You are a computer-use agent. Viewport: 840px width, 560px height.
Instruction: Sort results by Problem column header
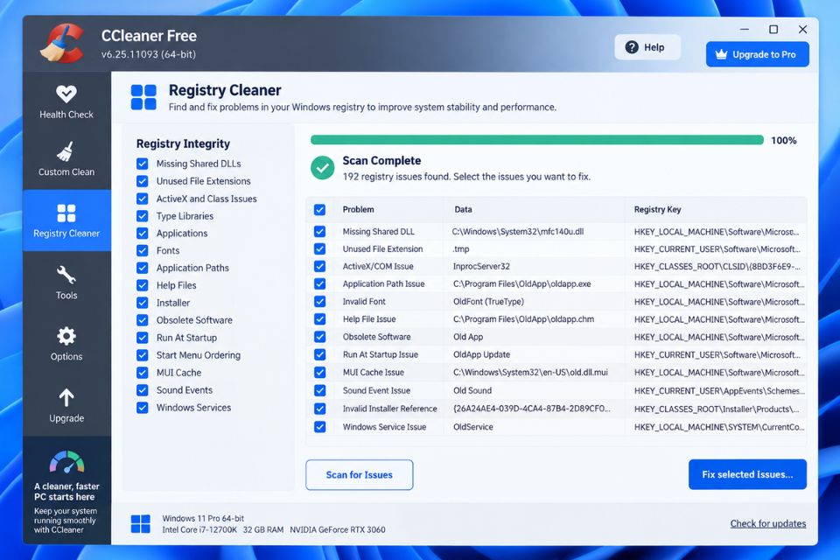pyautogui.click(x=359, y=209)
